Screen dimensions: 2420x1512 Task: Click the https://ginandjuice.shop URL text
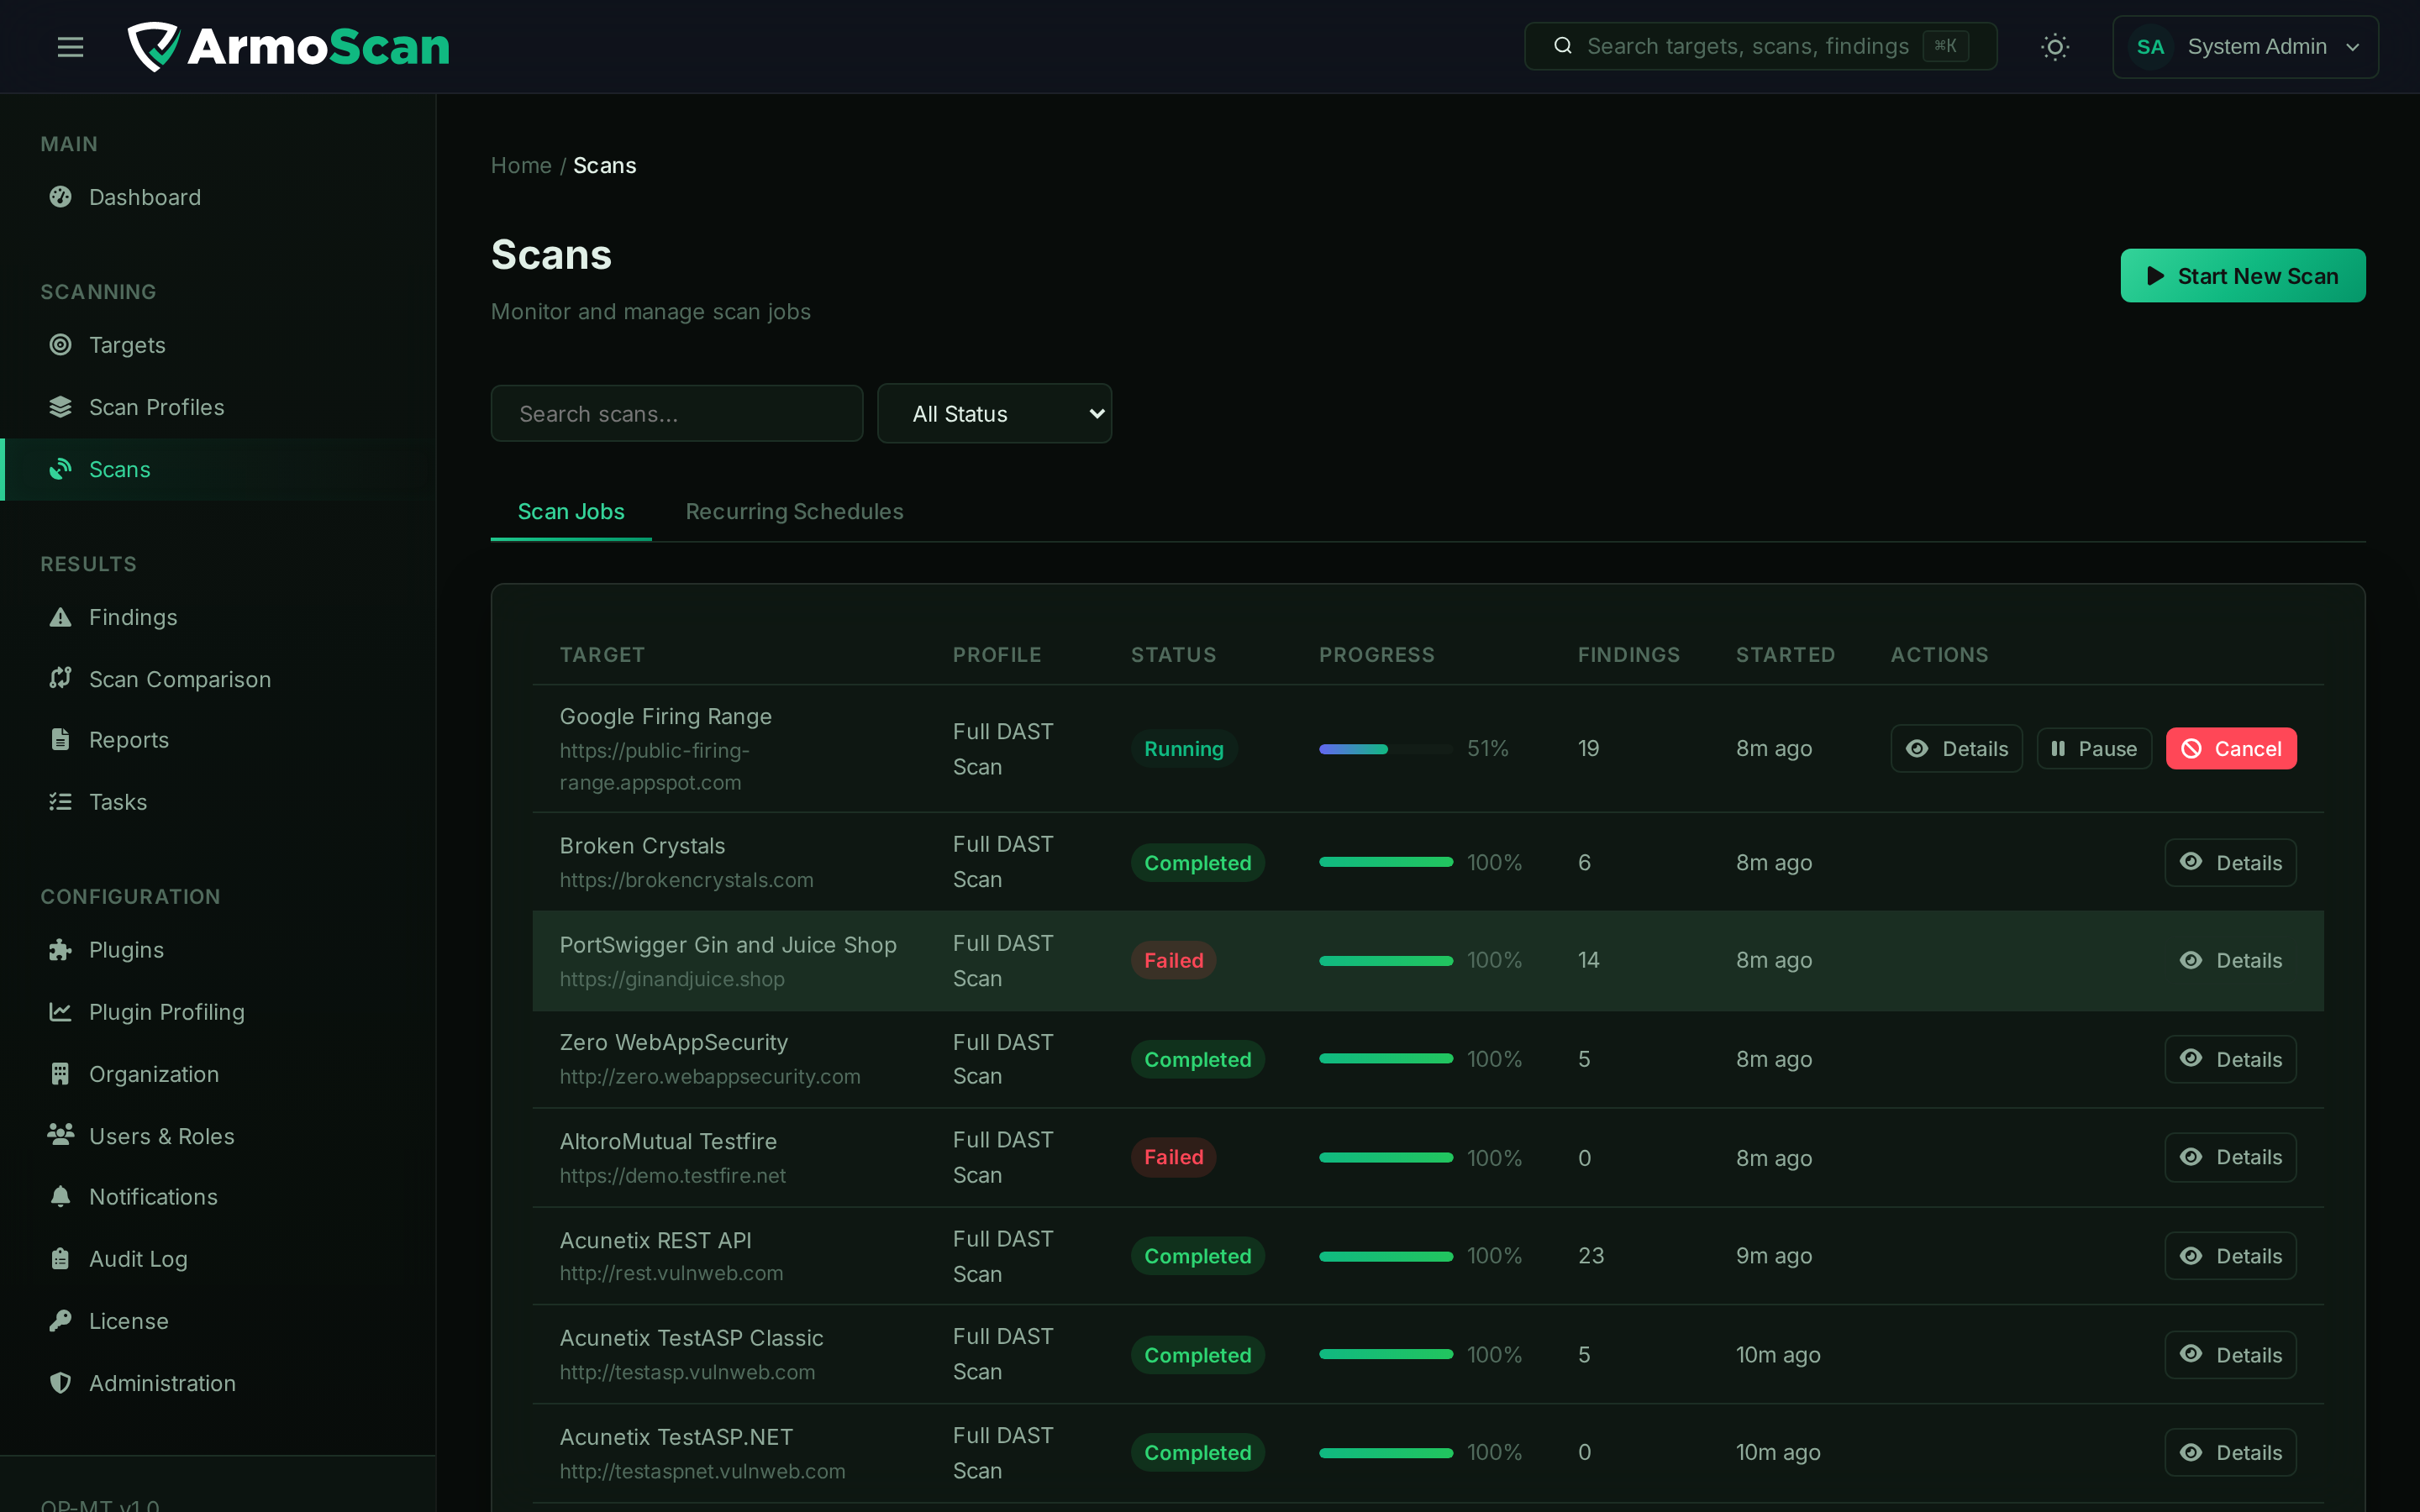pyautogui.click(x=672, y=979)
